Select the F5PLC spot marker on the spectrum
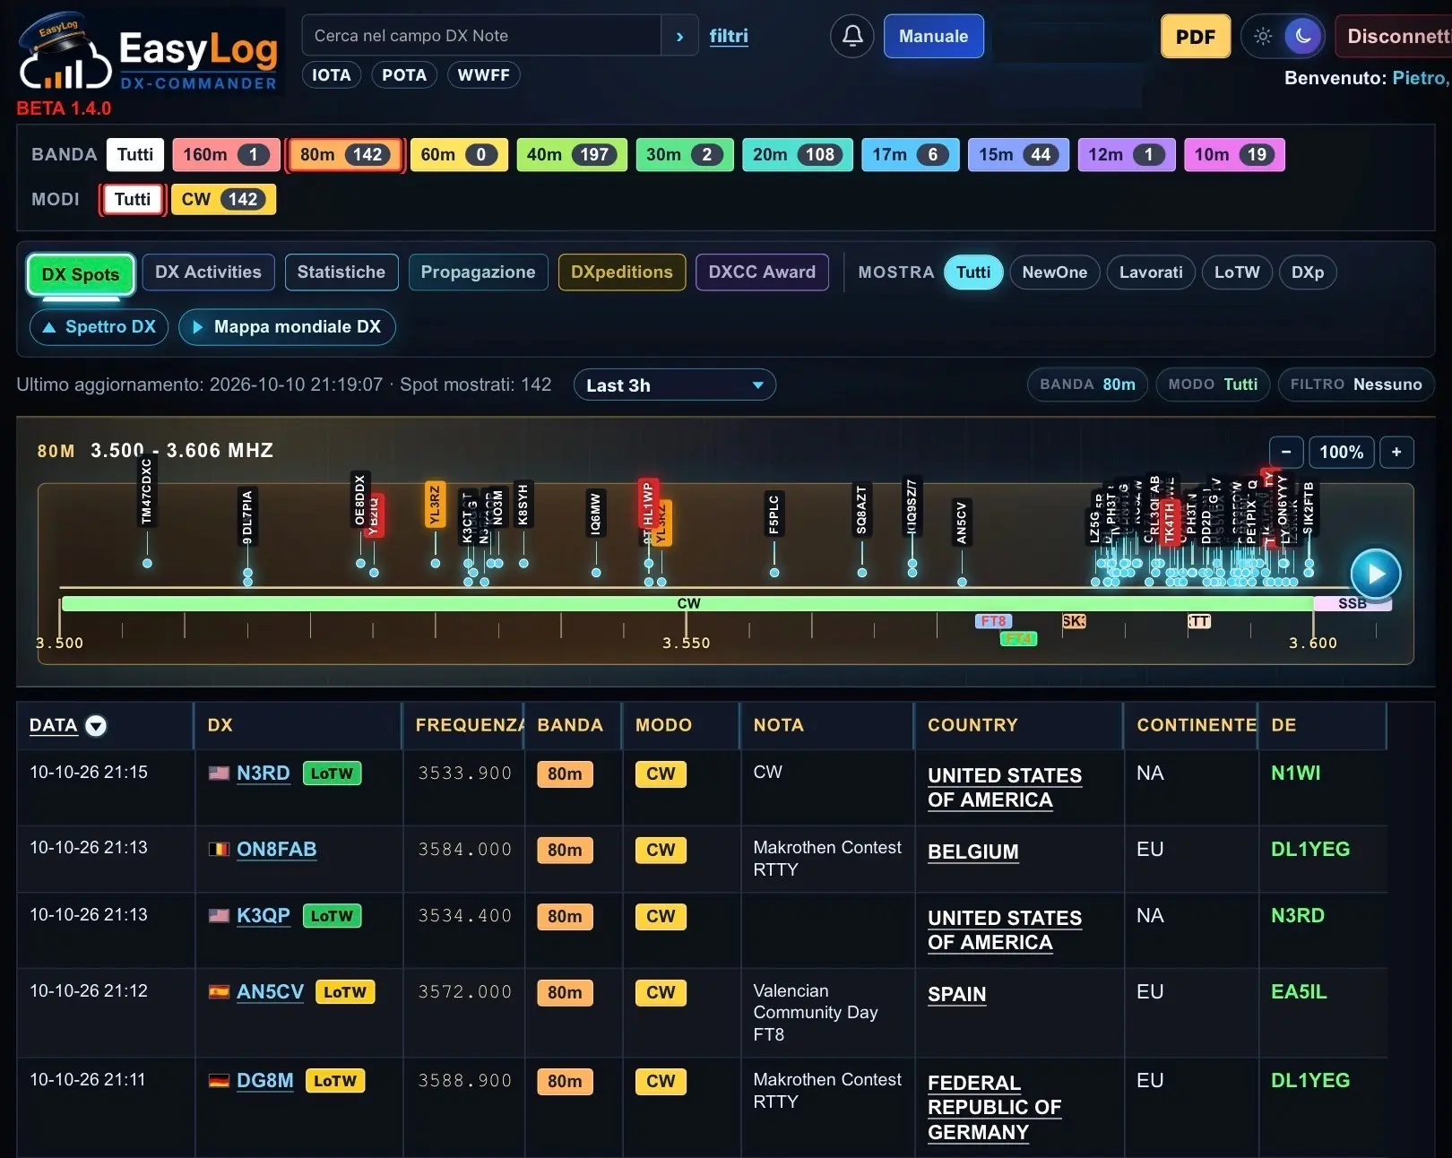This screenshot has height=1158, width=1452. pos(774,514)
